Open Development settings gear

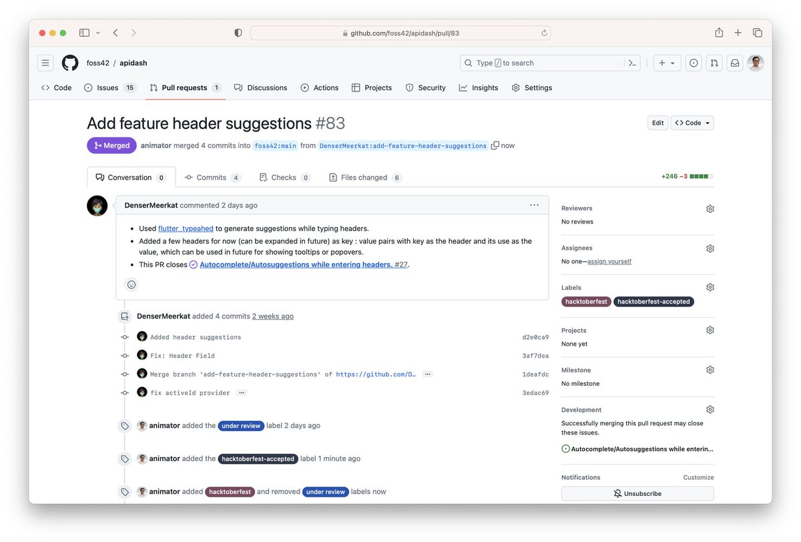(x=710, y=410)
